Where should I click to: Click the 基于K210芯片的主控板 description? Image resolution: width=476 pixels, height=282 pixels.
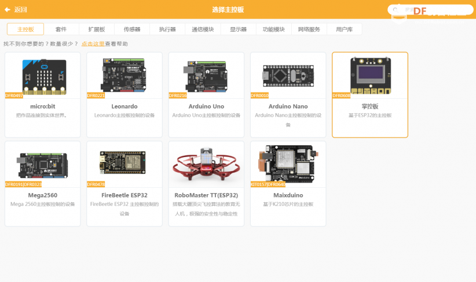click(288, 204)
